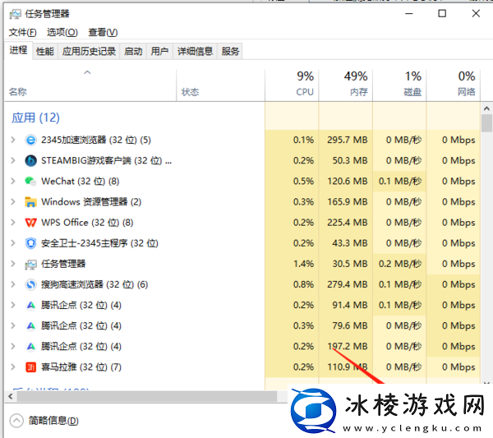Click the 50.3 MB memory value
Viewport: 493px width, 438px height.
click(350, 161)
